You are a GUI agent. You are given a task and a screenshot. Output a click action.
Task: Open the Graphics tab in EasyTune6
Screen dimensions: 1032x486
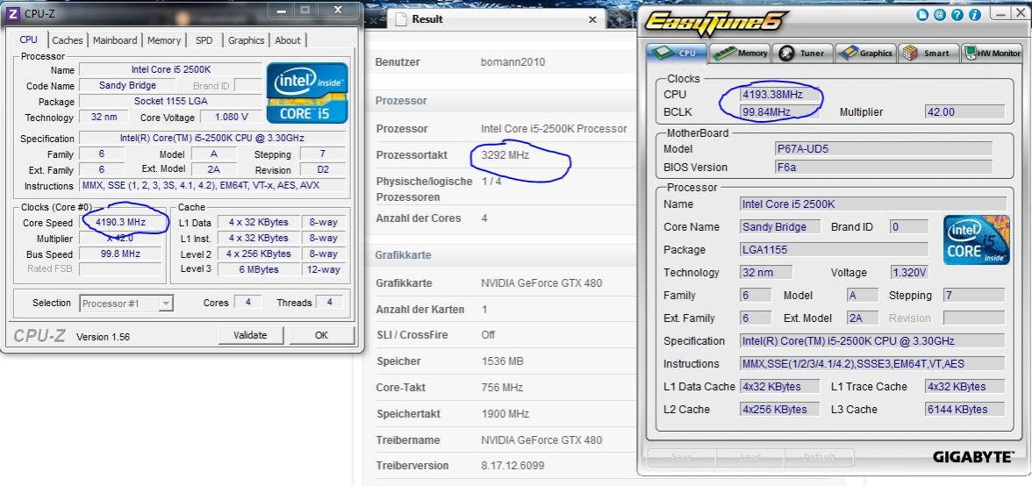(865, 54)
